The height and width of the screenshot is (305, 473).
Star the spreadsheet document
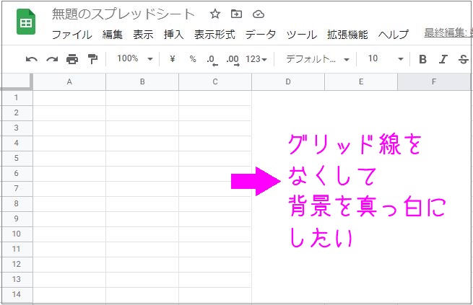pos(215,14)
